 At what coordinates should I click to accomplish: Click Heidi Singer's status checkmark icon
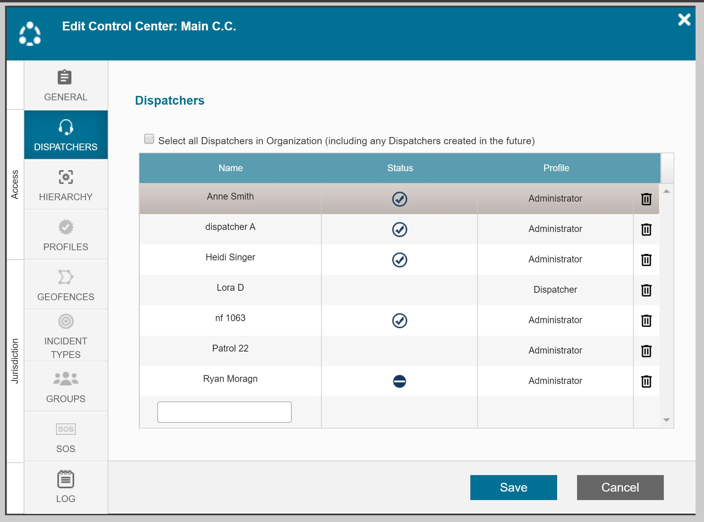point(399,260)
